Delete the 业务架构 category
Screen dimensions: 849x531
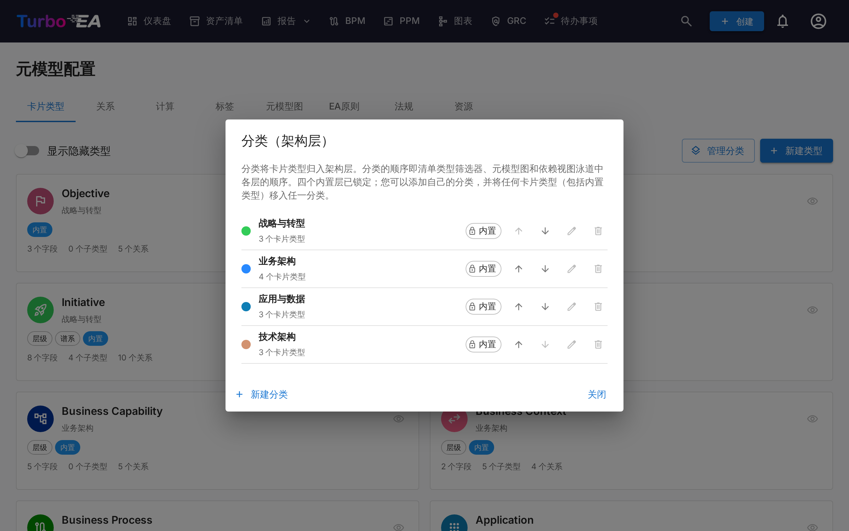click(x=598, y=269)
